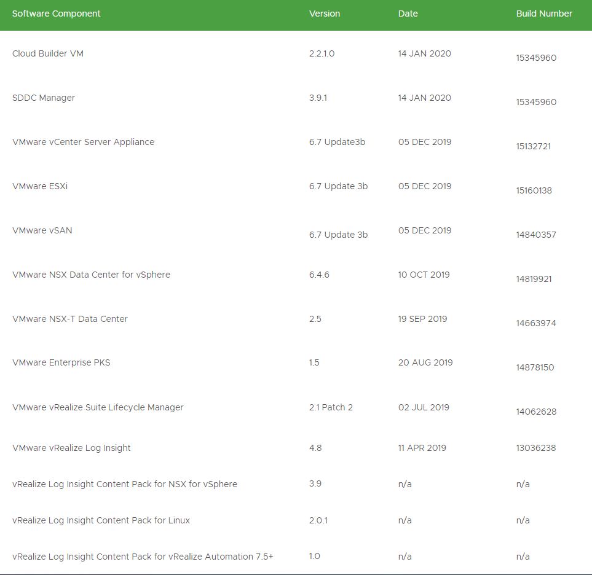Image resolution: width=592 pixels, height=575 pixels.
Task: Click the 19 SEP 2019 date cell
Action: coord(422,319)
